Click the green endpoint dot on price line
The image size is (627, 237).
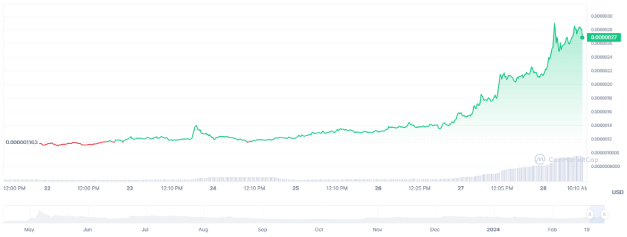coord(583,37)
